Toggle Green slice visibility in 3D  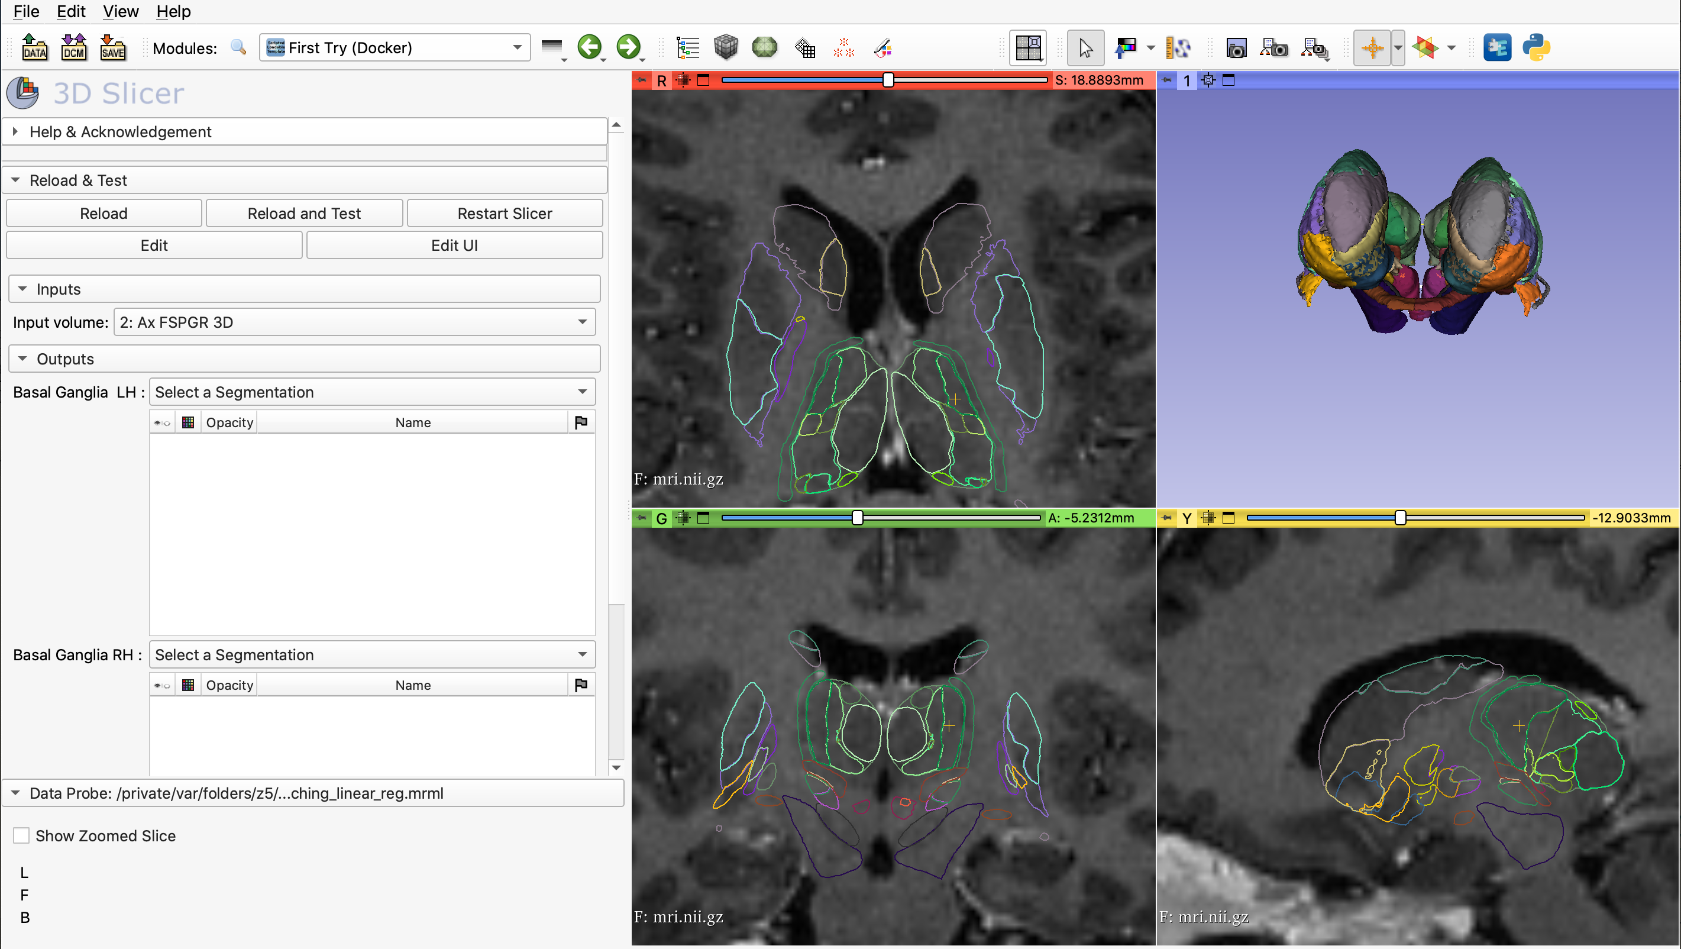[x=683, y=518]
